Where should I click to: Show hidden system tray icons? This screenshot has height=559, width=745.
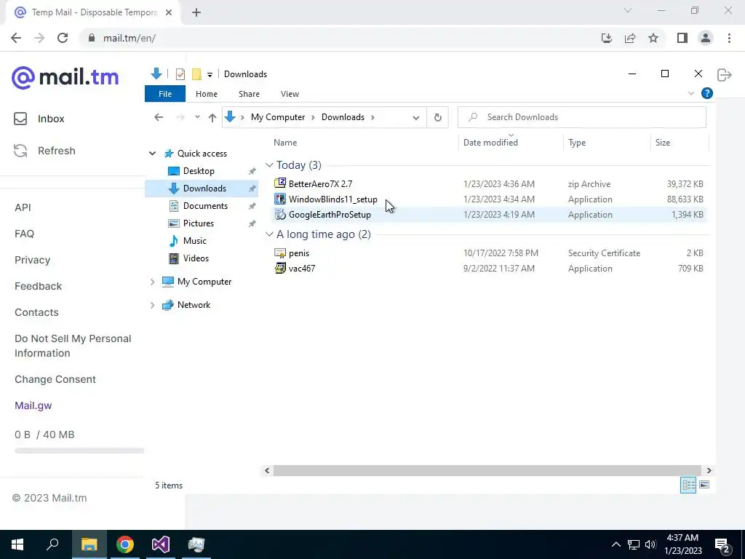point(615,544)
